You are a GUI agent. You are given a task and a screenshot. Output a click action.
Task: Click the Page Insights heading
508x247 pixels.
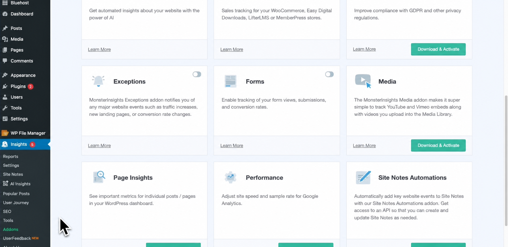pos(133,178)
